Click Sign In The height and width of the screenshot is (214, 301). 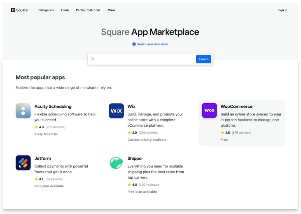pos(282,10)
